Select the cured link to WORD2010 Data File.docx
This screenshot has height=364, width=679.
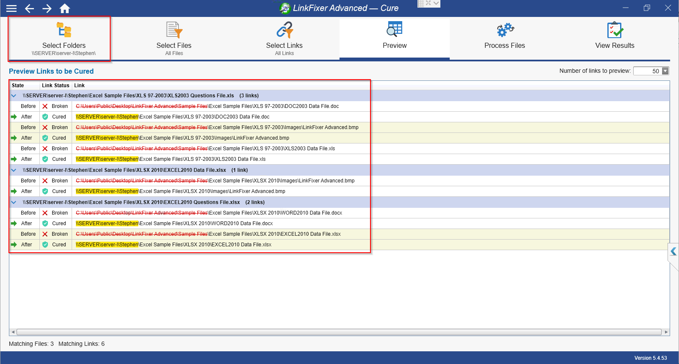pos(174,223)
